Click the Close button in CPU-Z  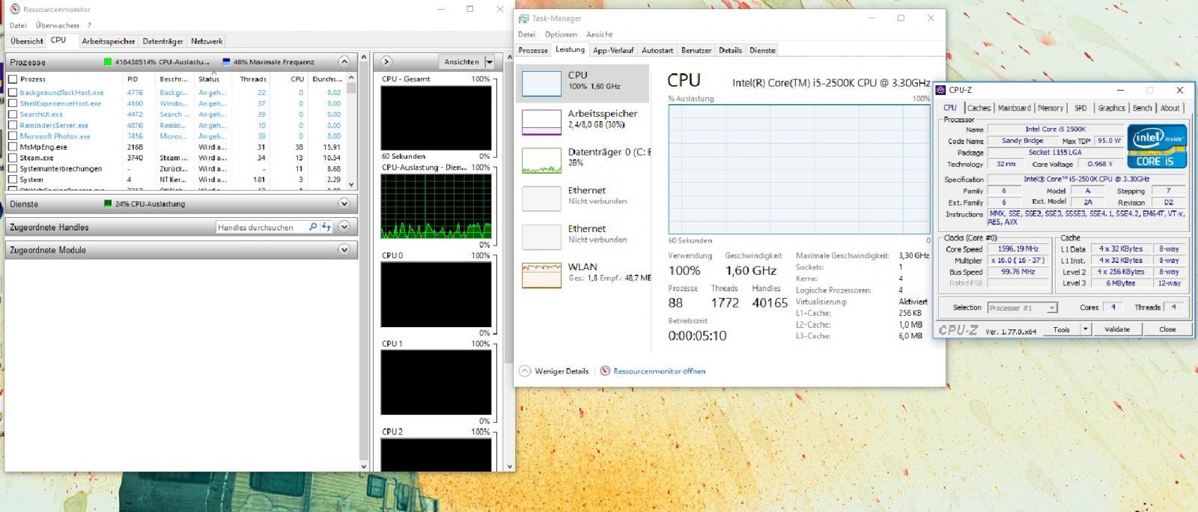[x=1167, y=329]
